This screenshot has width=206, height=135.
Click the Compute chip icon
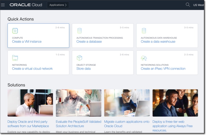tap(15, 31)
